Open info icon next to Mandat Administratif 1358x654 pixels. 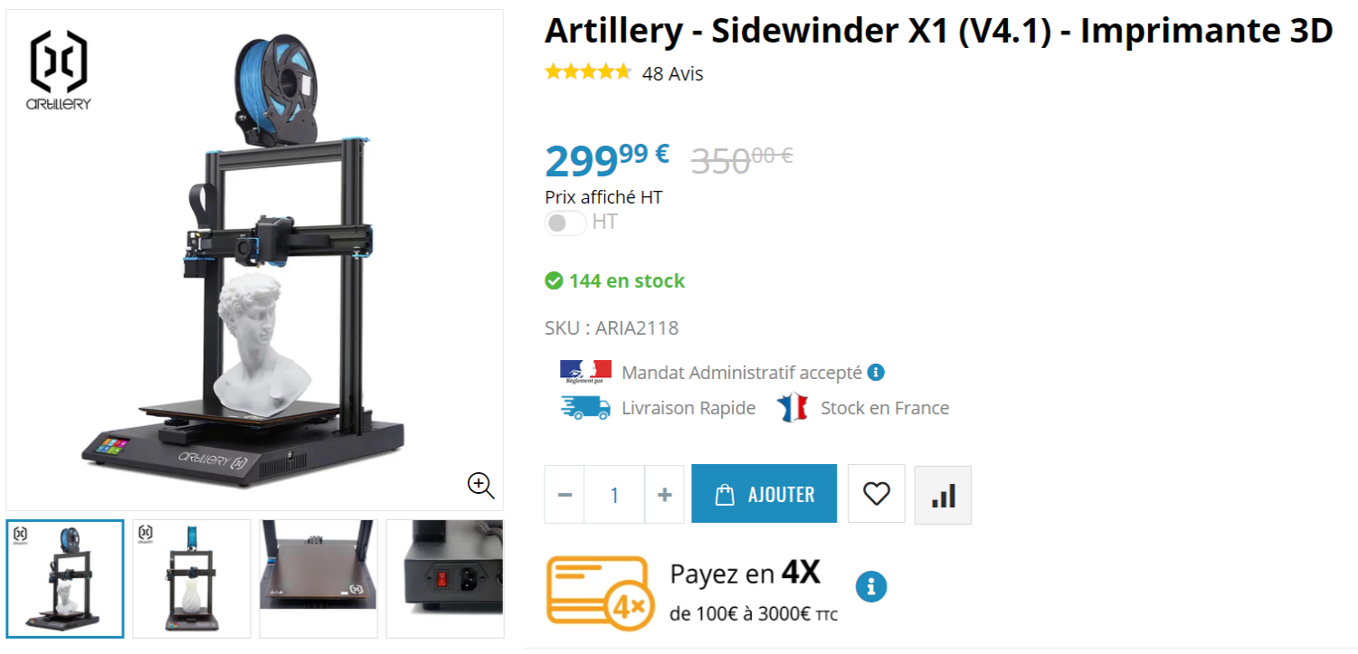click(876, 372)
